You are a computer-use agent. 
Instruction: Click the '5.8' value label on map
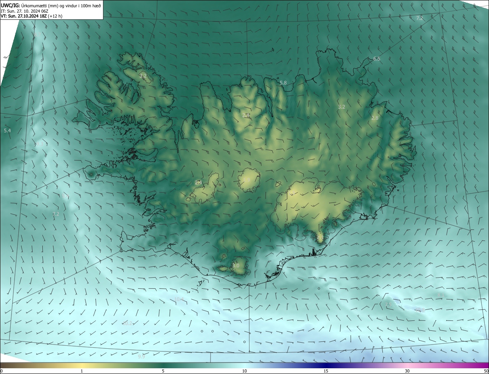[x=283, y=83]
